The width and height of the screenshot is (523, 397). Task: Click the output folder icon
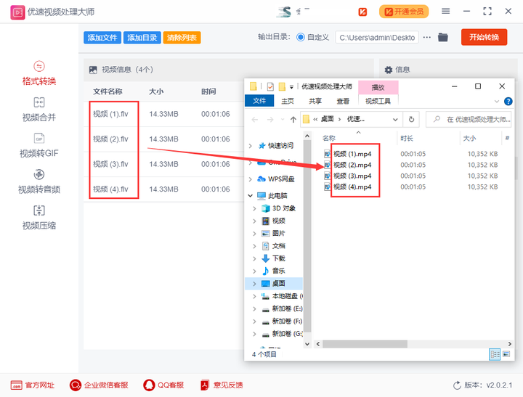click(443, 37)
